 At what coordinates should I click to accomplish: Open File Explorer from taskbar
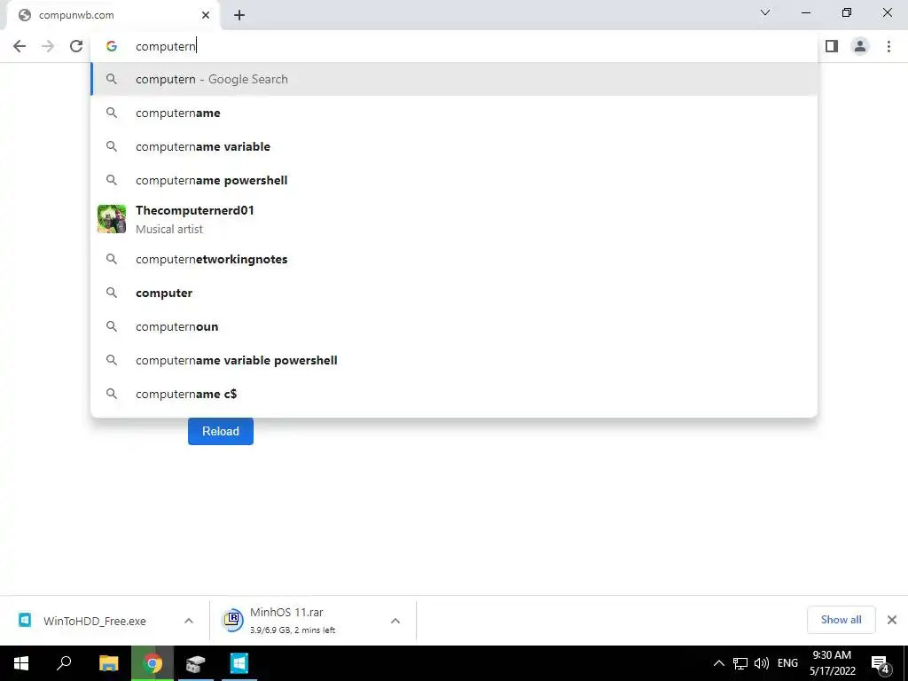point(108,663)
